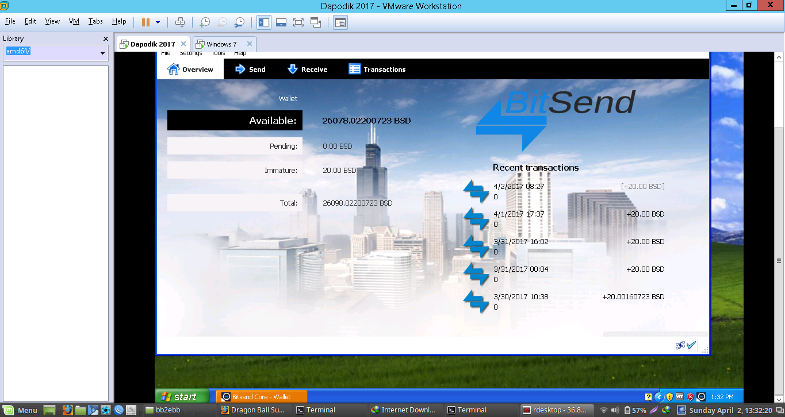Enter full screen mode in VMware
The image size is (785, 417).
298,22
